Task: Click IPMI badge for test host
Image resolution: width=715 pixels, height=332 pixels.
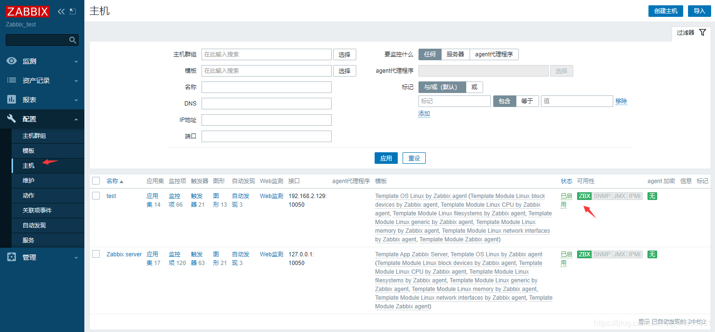Action: click(635, 196)
